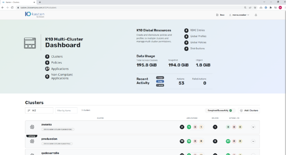Open Global Policies resource
Viewport: 286px width, 155px height.
198,42
